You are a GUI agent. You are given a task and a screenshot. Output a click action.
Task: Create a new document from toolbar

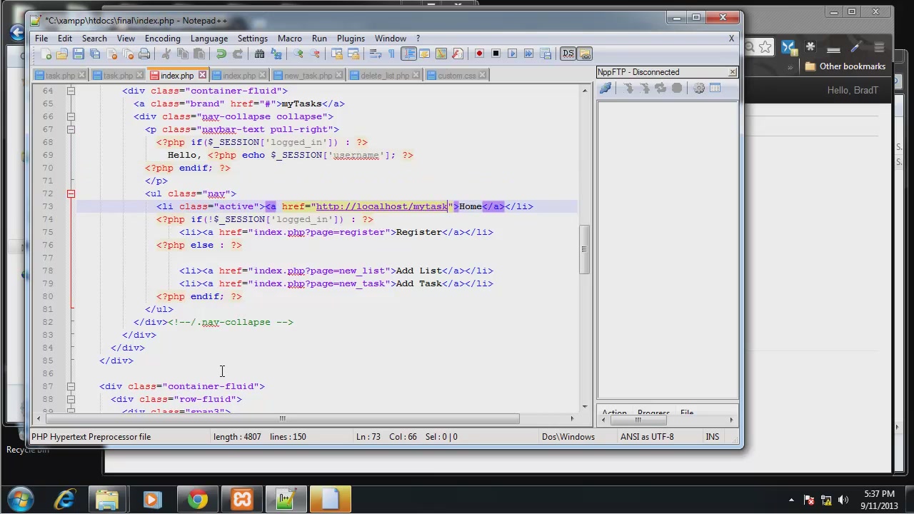(46, 54)
